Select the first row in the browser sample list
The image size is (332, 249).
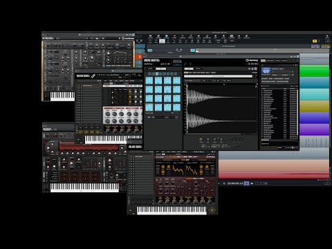279,91
